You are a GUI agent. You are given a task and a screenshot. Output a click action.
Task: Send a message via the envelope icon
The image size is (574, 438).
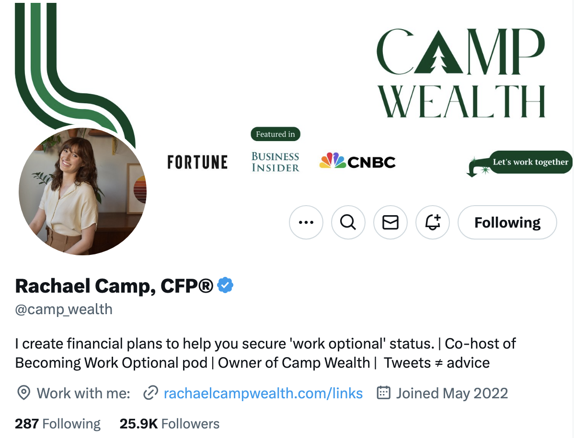click(390, 222)
